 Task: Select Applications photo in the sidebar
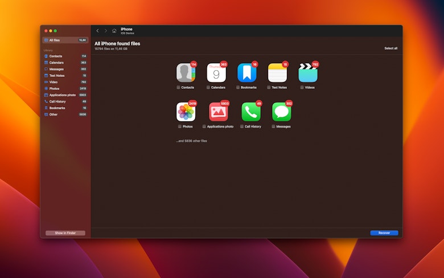pos(65,95)
